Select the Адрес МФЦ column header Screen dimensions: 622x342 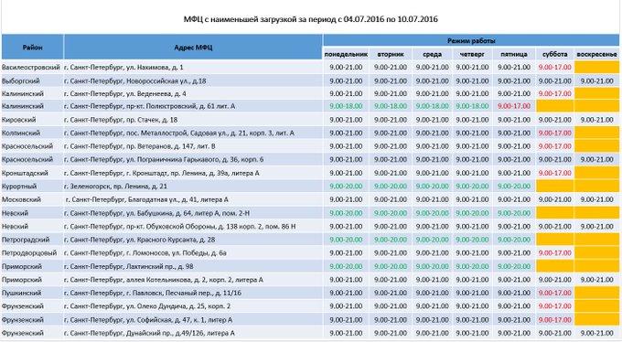pos(193,48)
